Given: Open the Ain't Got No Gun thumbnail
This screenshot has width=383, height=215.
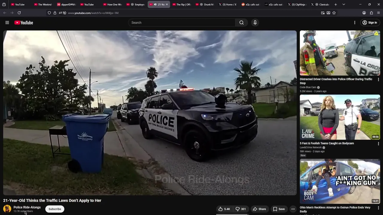Looking at the screenshot, I should pyautogui.click(x=340, y=181).
